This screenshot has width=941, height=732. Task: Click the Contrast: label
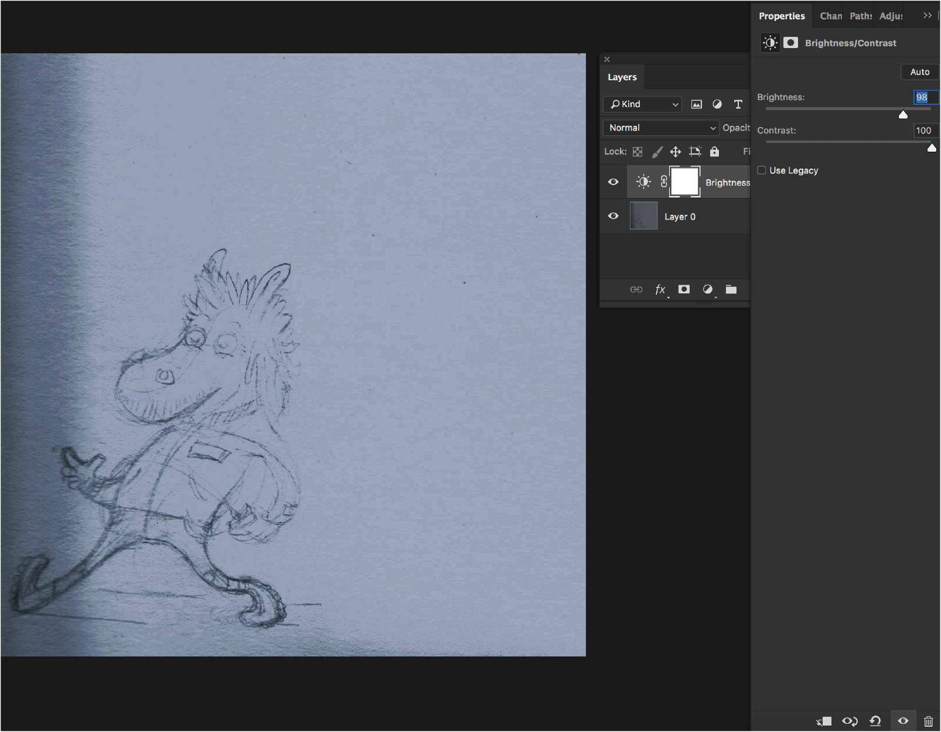pyautogui.click(x=776, y=131)
